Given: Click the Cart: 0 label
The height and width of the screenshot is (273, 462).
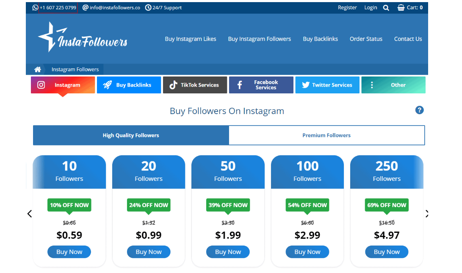Looking at the screenshot, I should point(415,8).
